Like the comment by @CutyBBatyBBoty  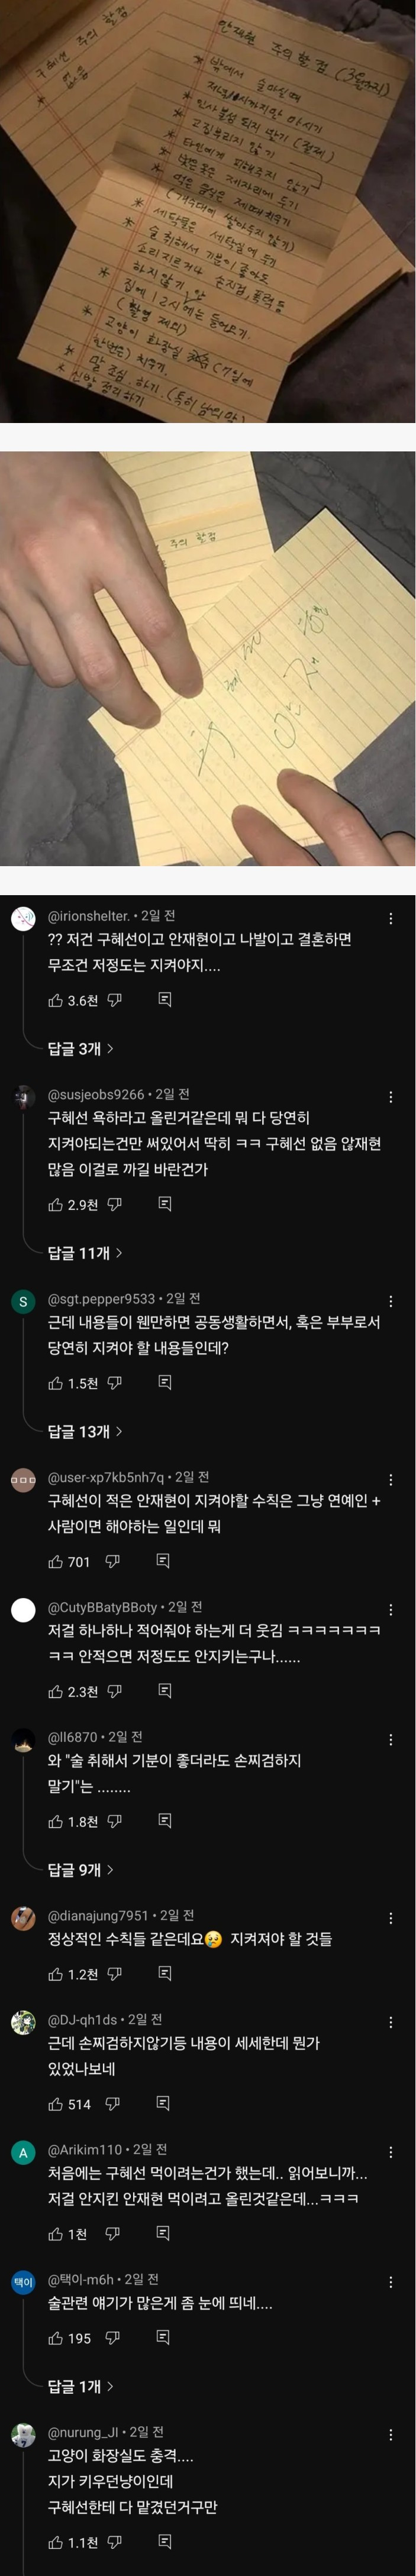pos(56,1691)
